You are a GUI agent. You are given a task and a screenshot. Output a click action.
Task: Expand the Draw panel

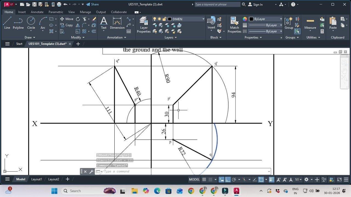(30, 37)
